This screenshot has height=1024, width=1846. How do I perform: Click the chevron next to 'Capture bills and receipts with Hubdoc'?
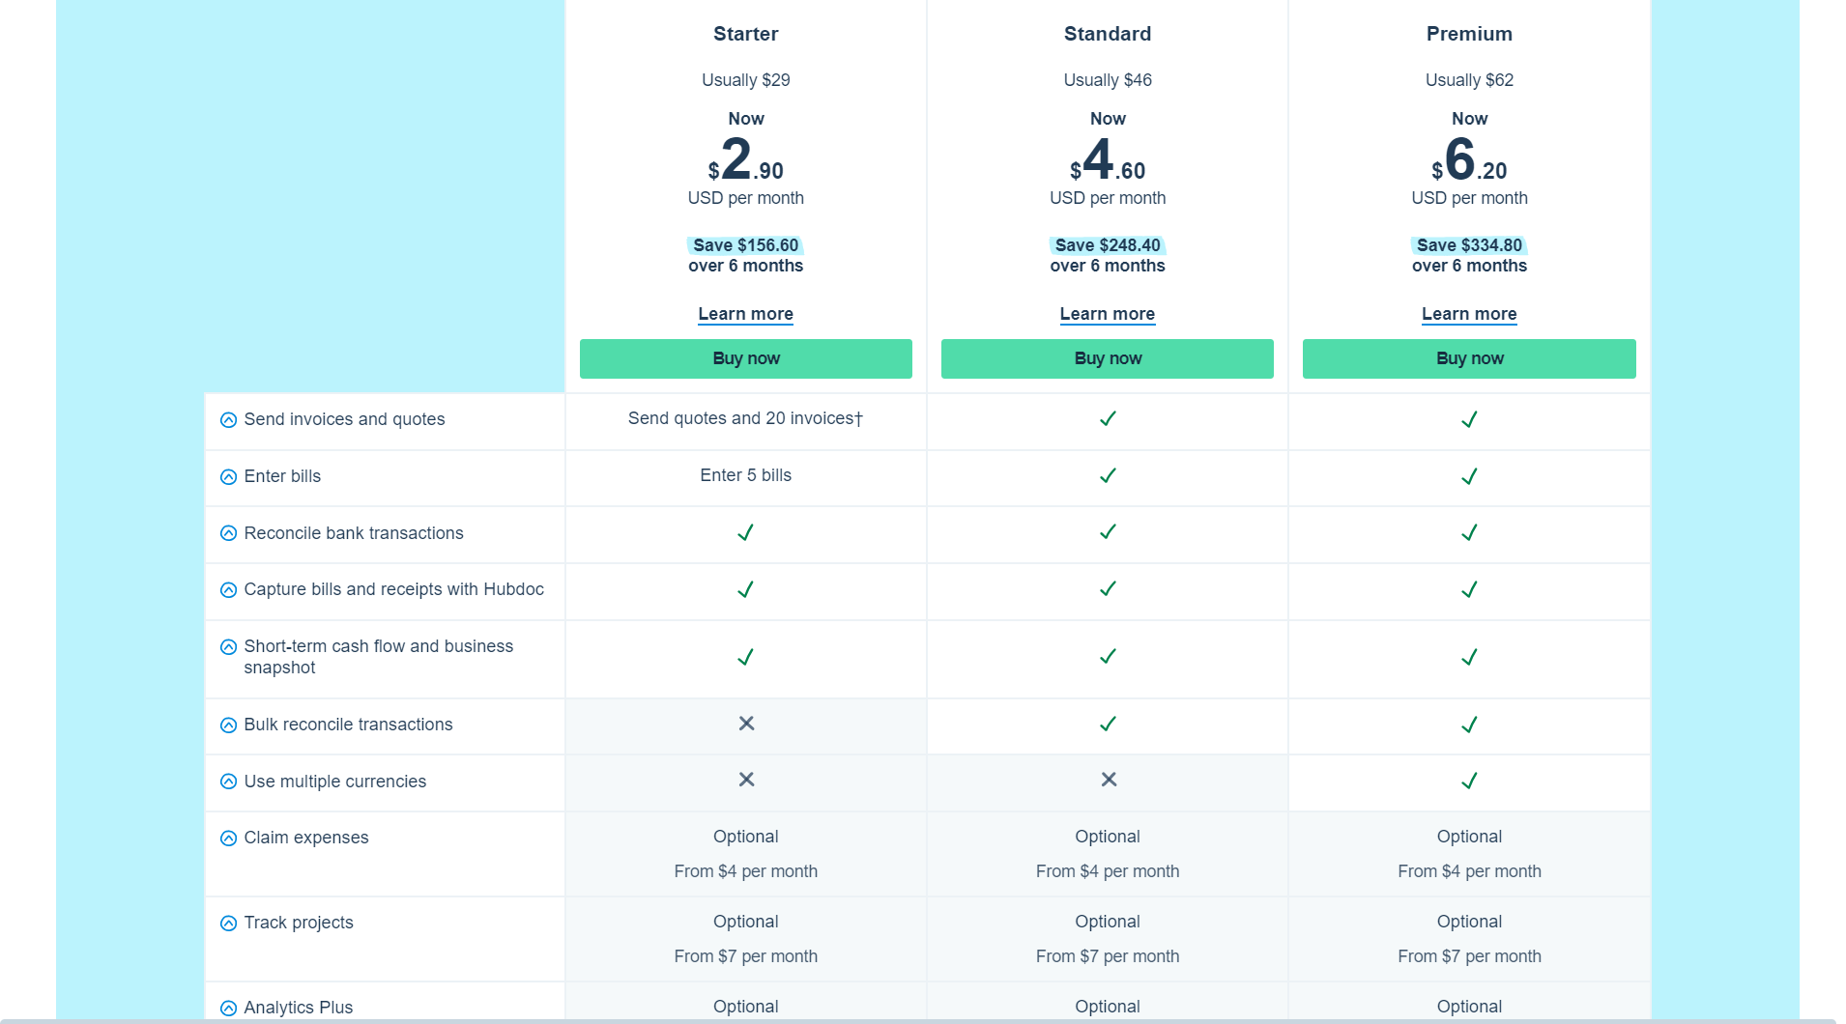[228, 590]
